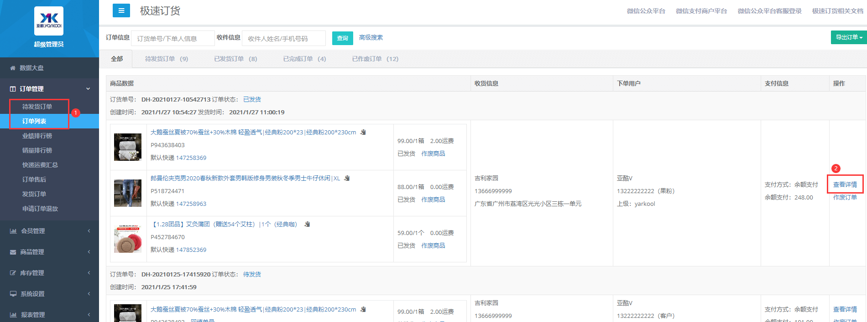Viewport: 867px width, 322px height.
Task: Click the address 广东省广州市荔湾区光光小区三栋一单元
Action: click(528, 204)
